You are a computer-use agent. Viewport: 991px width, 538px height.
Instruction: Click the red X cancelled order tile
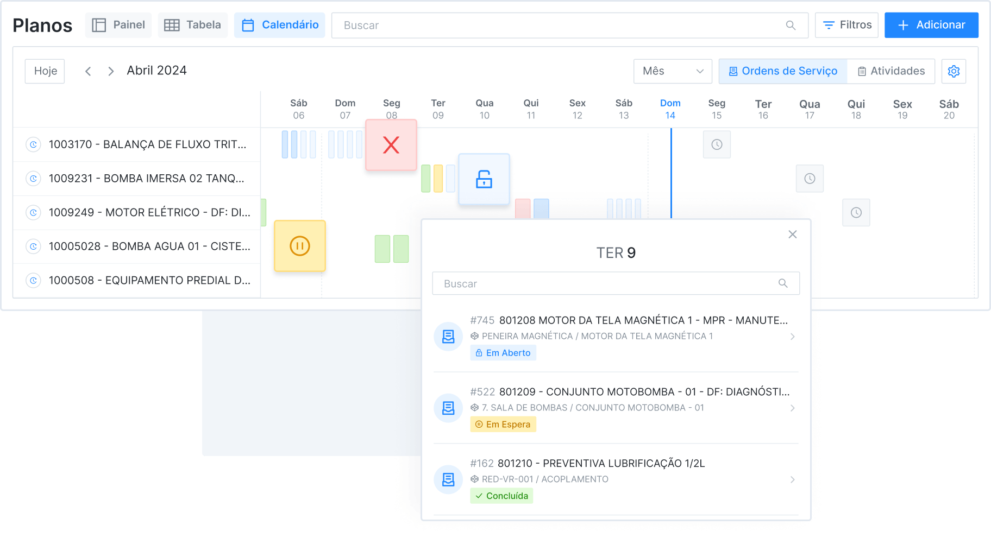pyautogui.click(x=391, y=145)
